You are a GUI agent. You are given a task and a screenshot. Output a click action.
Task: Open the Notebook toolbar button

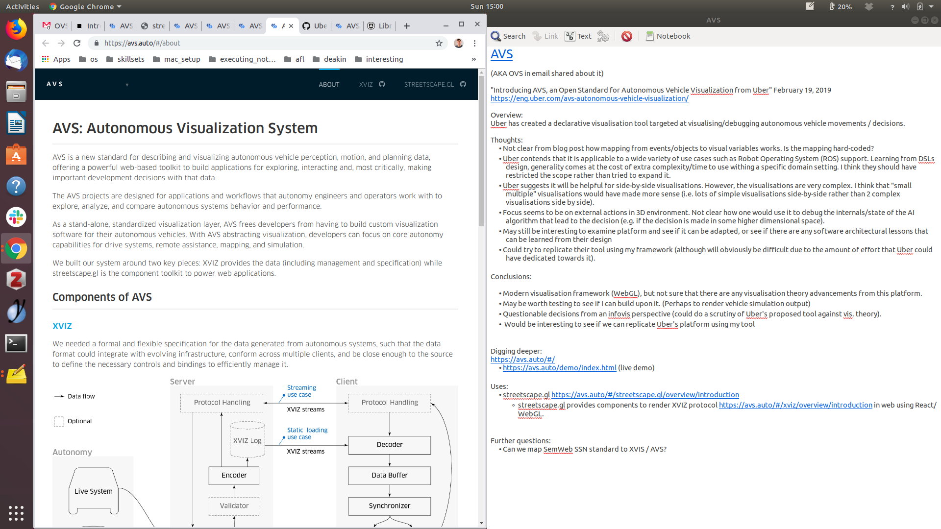[x=668, y=36]
